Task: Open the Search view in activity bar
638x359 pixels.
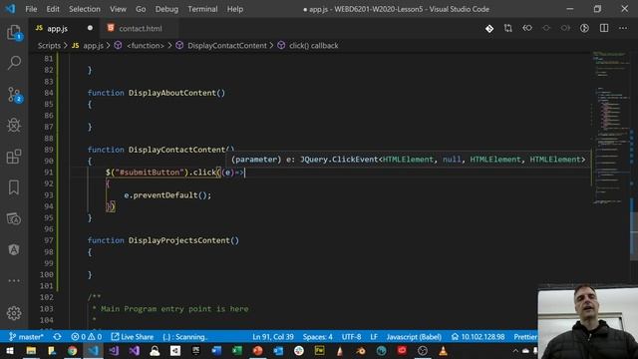Action: pyautogui.click(x=14, y=63)
